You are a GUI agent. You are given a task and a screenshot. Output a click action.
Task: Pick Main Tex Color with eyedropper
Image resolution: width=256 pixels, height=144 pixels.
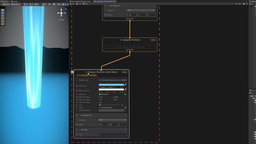(x=125, y=90)
